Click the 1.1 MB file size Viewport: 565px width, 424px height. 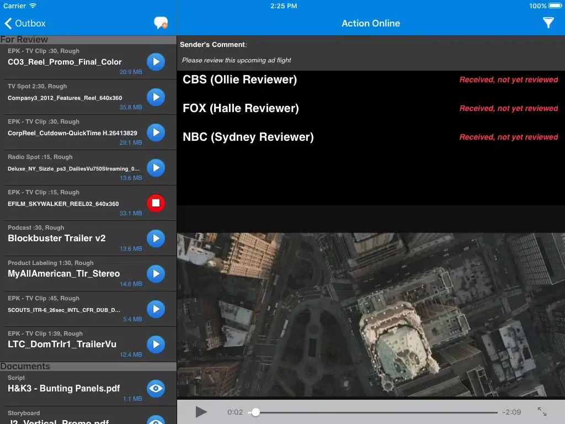[132, 399]
